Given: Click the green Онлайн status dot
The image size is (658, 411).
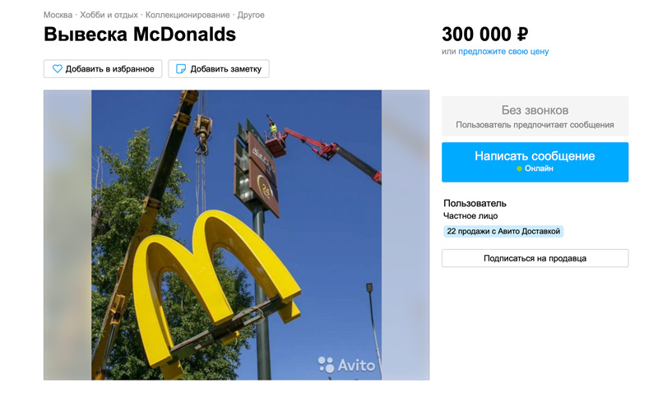Looking at the screenshot, I should click(x=519, y=169).
